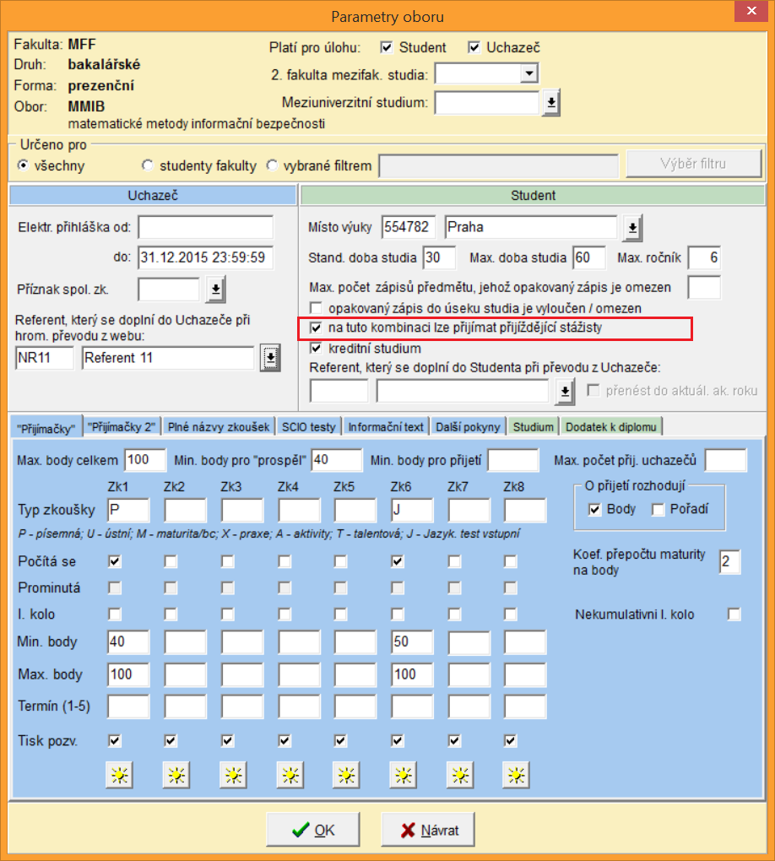
Task: Open lookup arrow beside Referent 11 field
Action: 270,358
